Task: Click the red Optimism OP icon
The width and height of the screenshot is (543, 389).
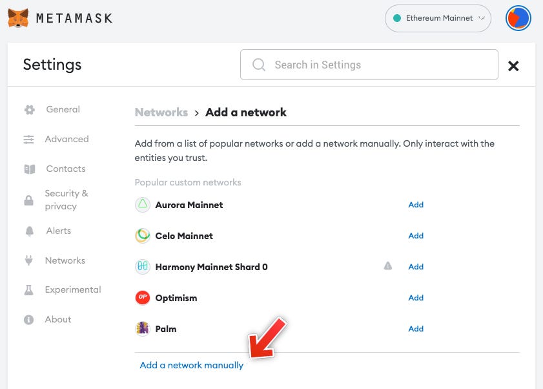Action: (142, 297)
